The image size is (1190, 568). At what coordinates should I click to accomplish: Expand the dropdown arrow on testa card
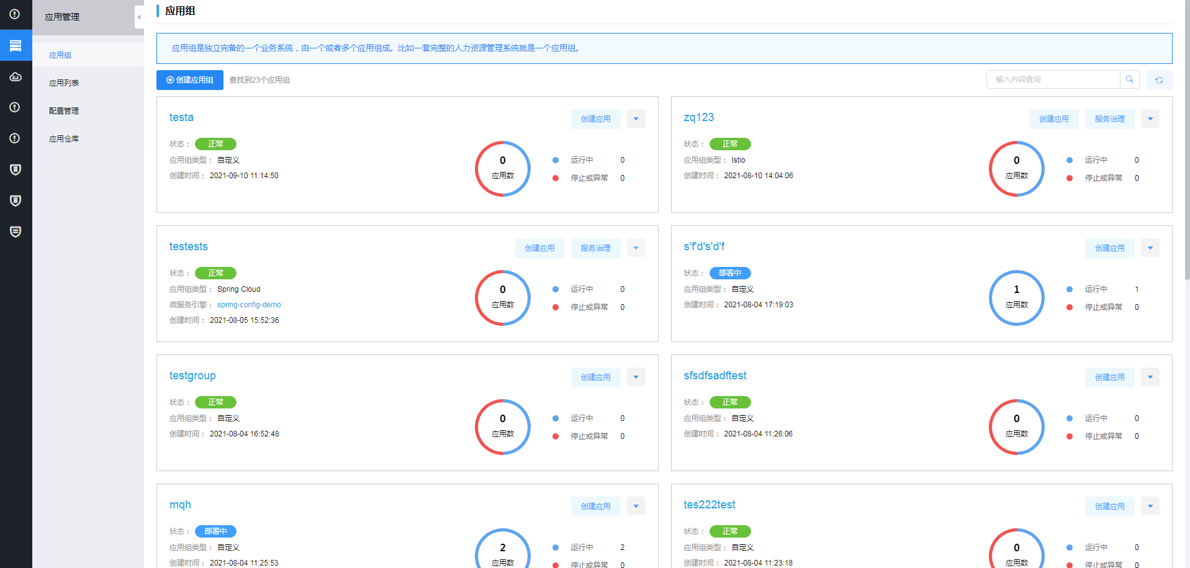[x=636, y=119]
